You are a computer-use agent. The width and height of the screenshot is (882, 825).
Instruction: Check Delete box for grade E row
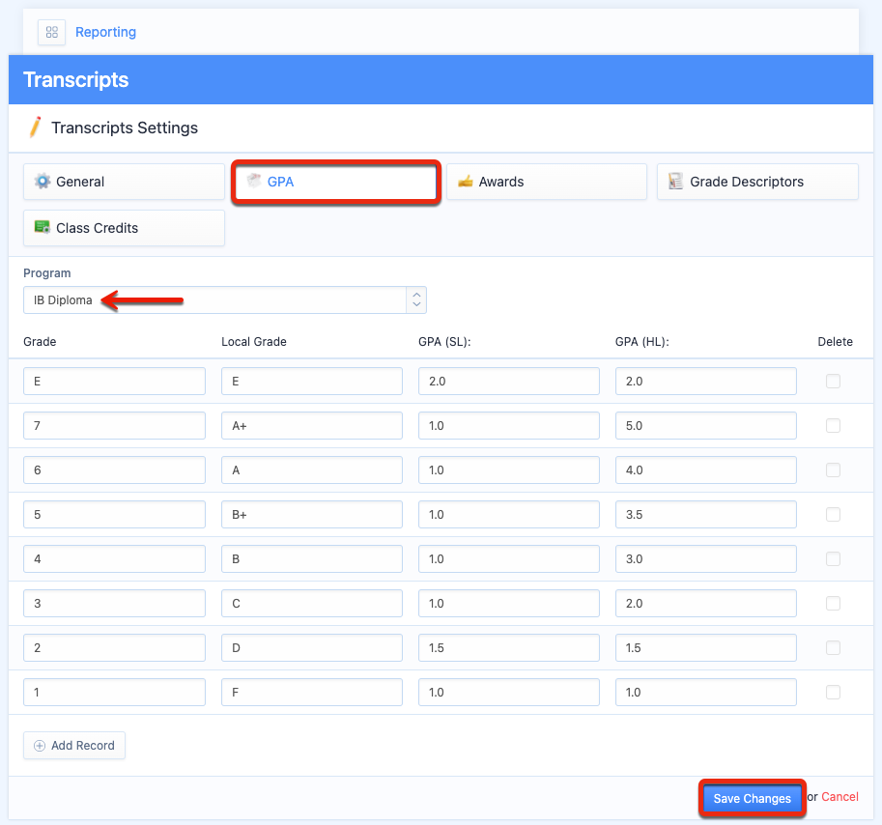pyautogui.click(x=833, y=382)
